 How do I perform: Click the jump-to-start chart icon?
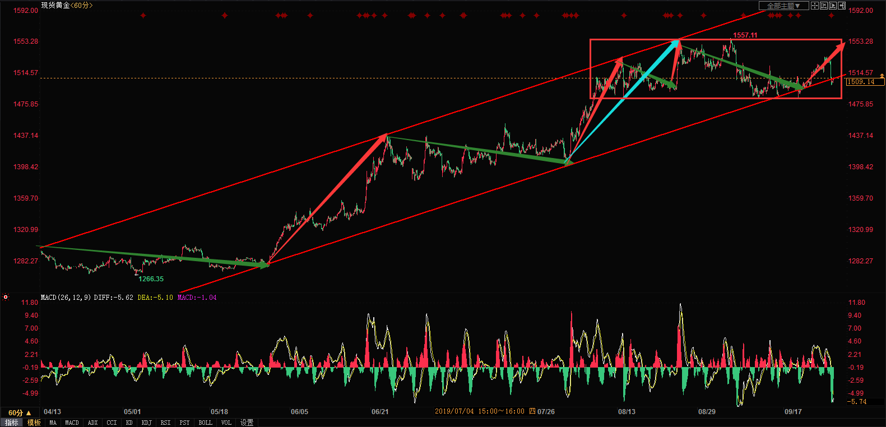coord(824,6)
